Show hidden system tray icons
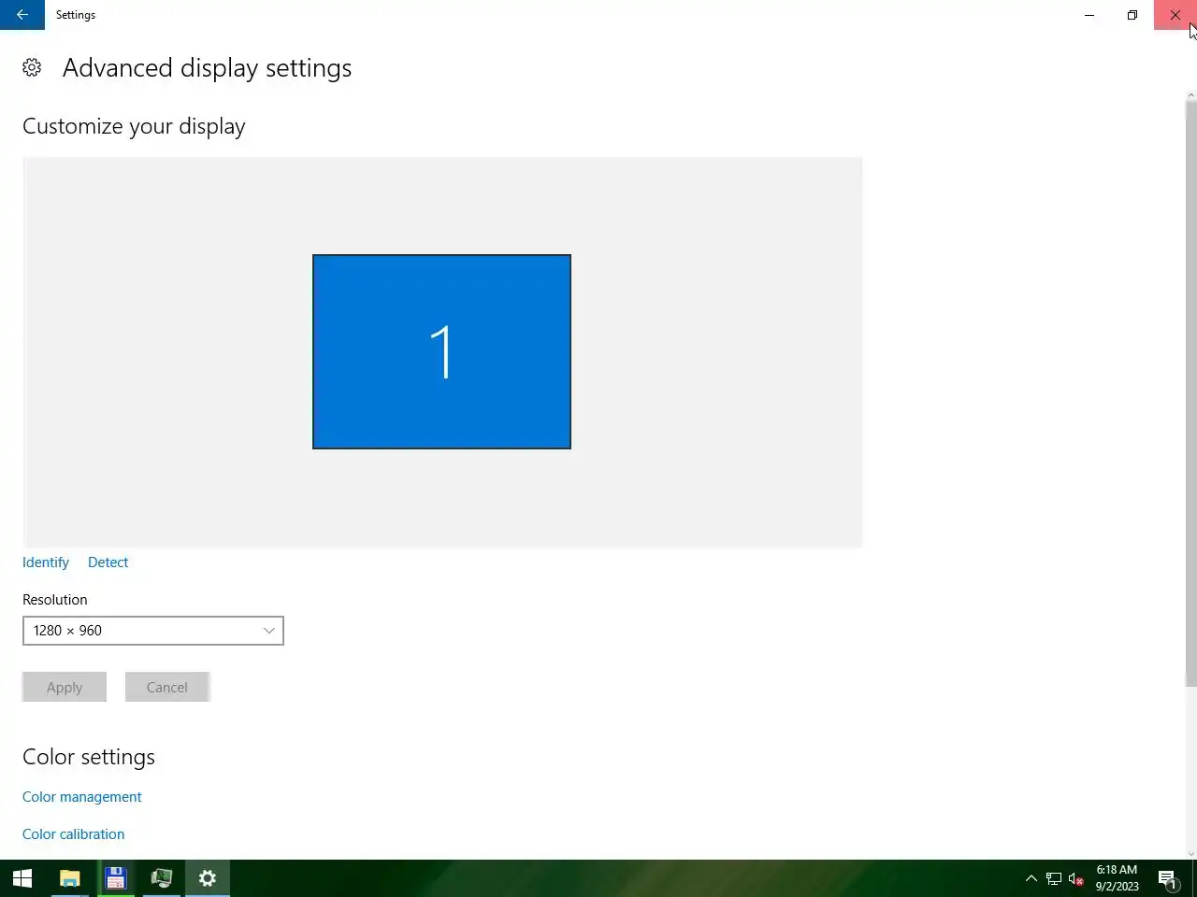The width and height of the screenshot is (1197, 897). (x=1031, y=878)
